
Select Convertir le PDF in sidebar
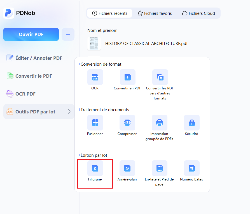point(29,76)
